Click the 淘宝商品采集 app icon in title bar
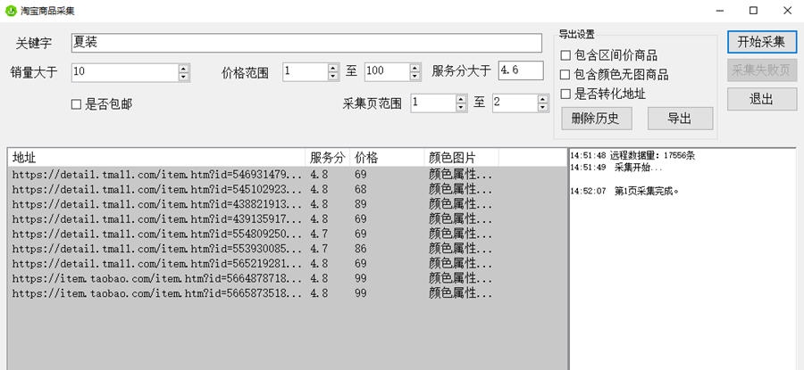 [11, 11]
